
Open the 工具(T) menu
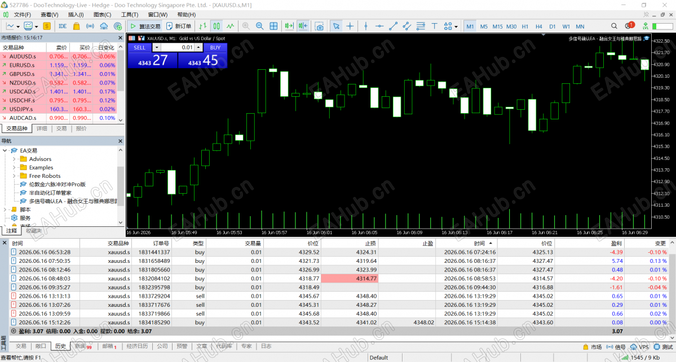(x=129, y=15)
